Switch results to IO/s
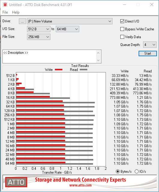159x192 pixels. [x=136, y=172]
